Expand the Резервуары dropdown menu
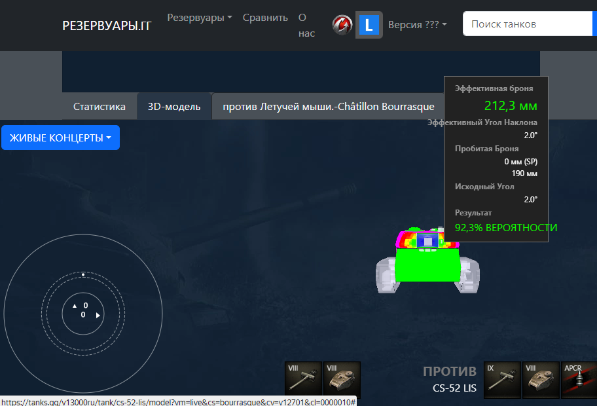The width and height of the screenshot is (597, 406). pyautogui.click(x=200, y=18)
